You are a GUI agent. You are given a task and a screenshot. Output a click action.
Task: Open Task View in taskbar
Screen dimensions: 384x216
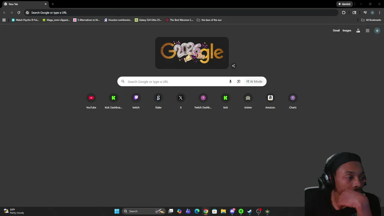[171, 211]
